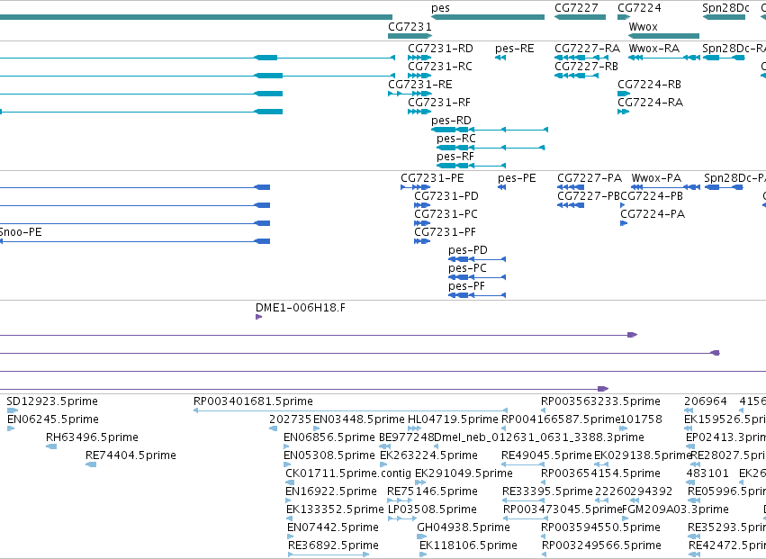Click the pes gene label

click(440, 8)
